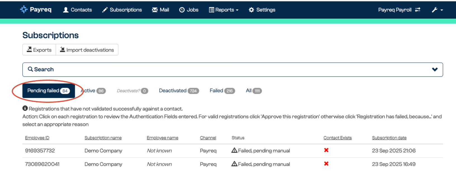Show the All subscriptions tab

[254, 91]
